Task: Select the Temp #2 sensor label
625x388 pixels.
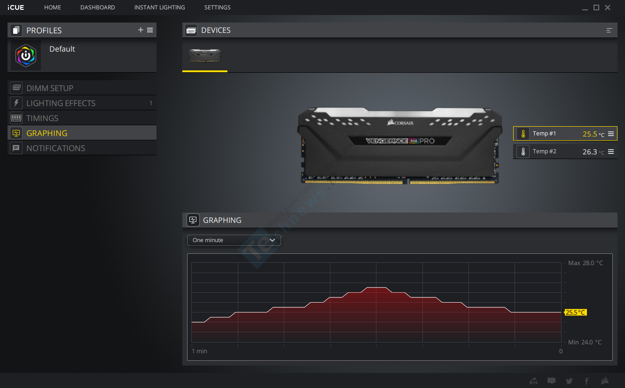Action: coord(544,152)
